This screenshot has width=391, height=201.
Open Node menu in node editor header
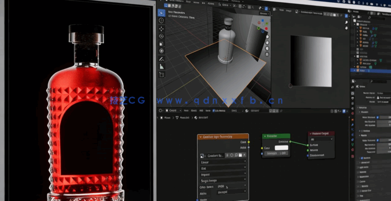coord(208,110)
